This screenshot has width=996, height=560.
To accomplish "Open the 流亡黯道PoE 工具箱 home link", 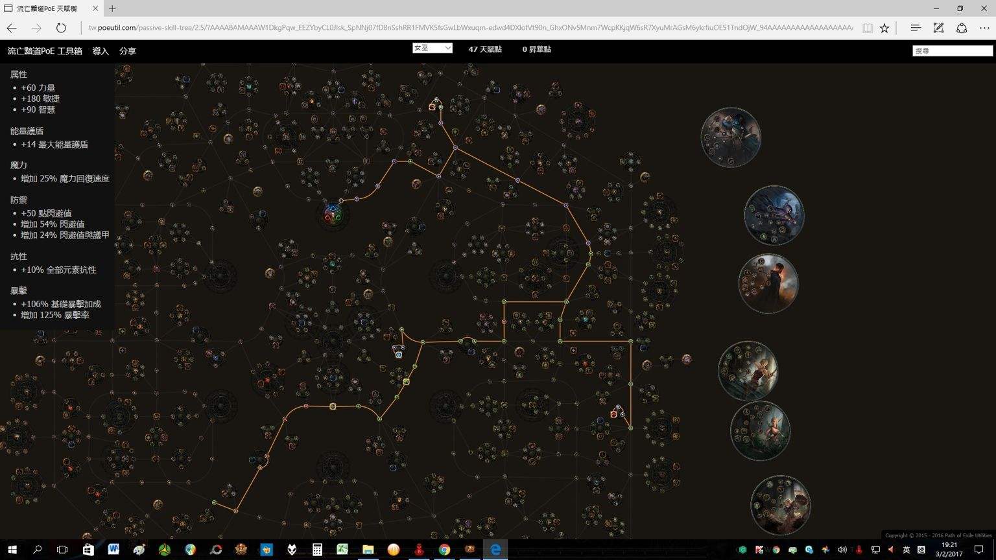I will [x=45, y=51].
